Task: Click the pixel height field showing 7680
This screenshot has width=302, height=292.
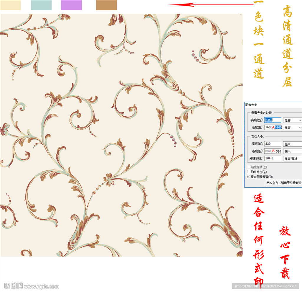Action: 273,127
